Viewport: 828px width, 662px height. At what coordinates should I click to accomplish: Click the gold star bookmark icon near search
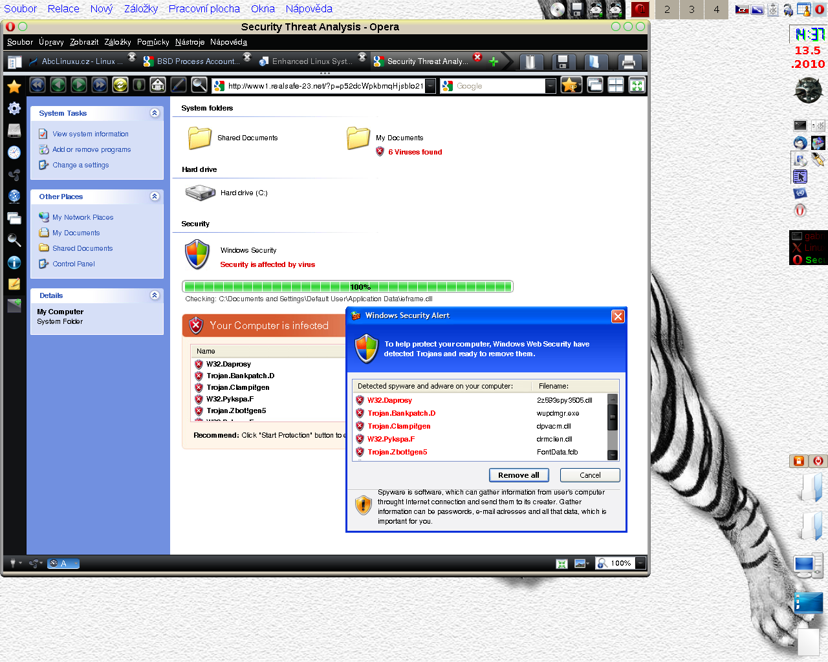coord(571,85)
